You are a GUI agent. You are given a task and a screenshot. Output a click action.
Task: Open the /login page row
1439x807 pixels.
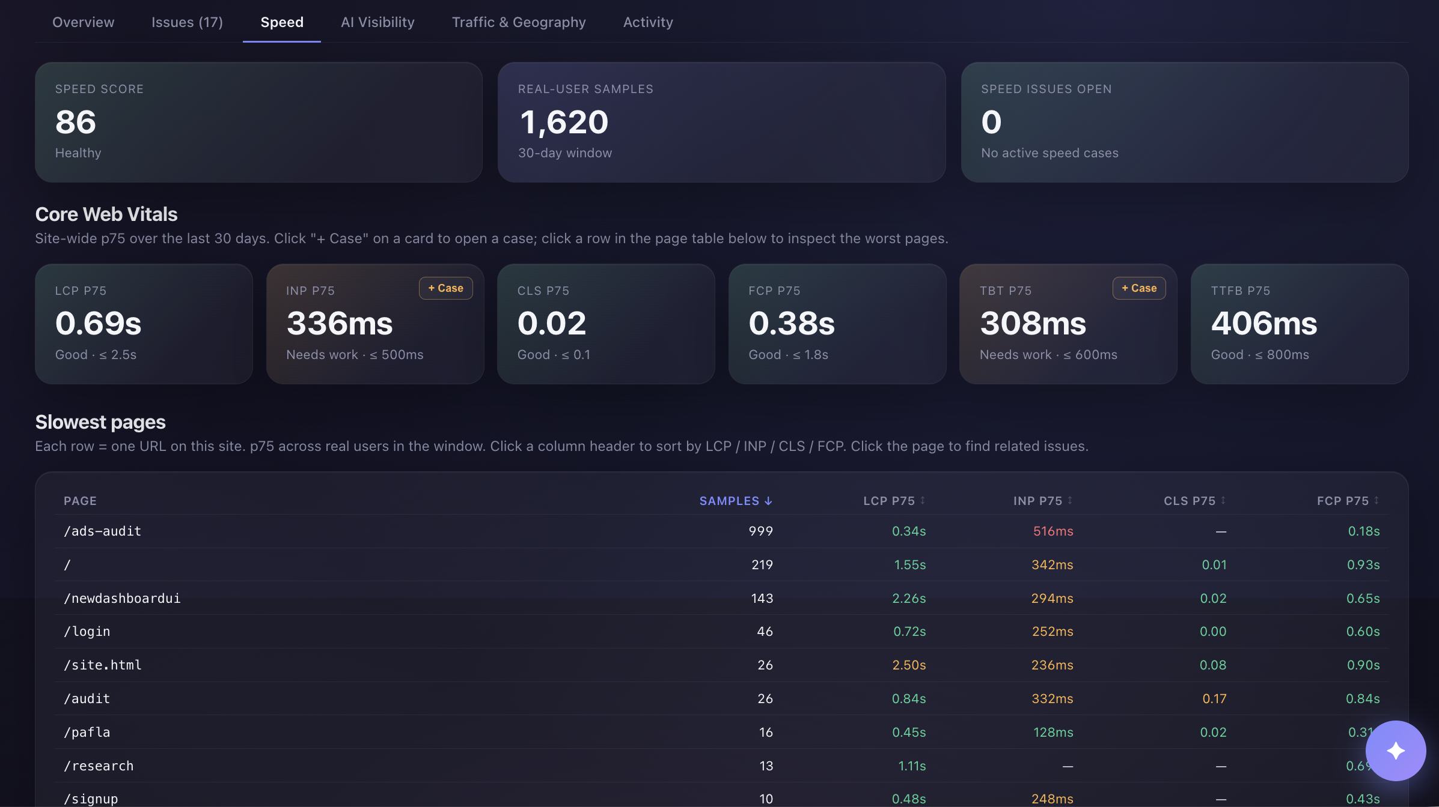(x=721, y=632)
